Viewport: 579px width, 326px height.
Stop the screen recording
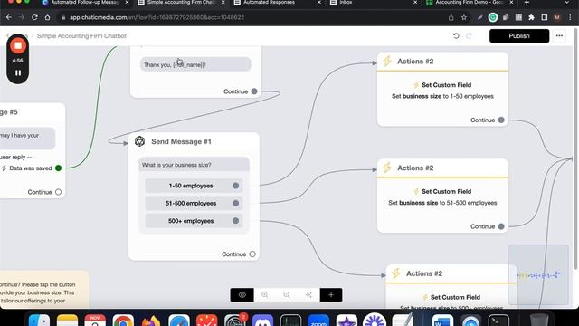18,46
